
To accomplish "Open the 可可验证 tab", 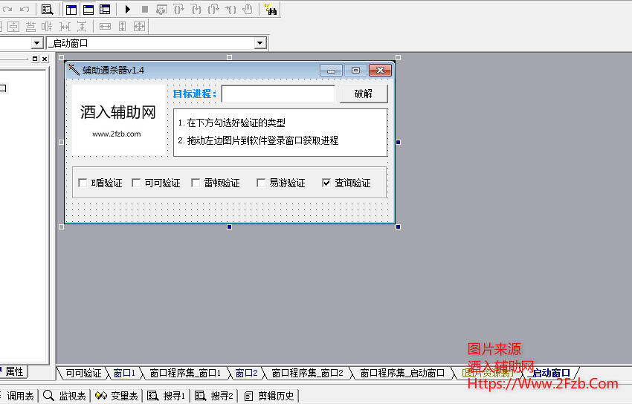I will [83, 373].
